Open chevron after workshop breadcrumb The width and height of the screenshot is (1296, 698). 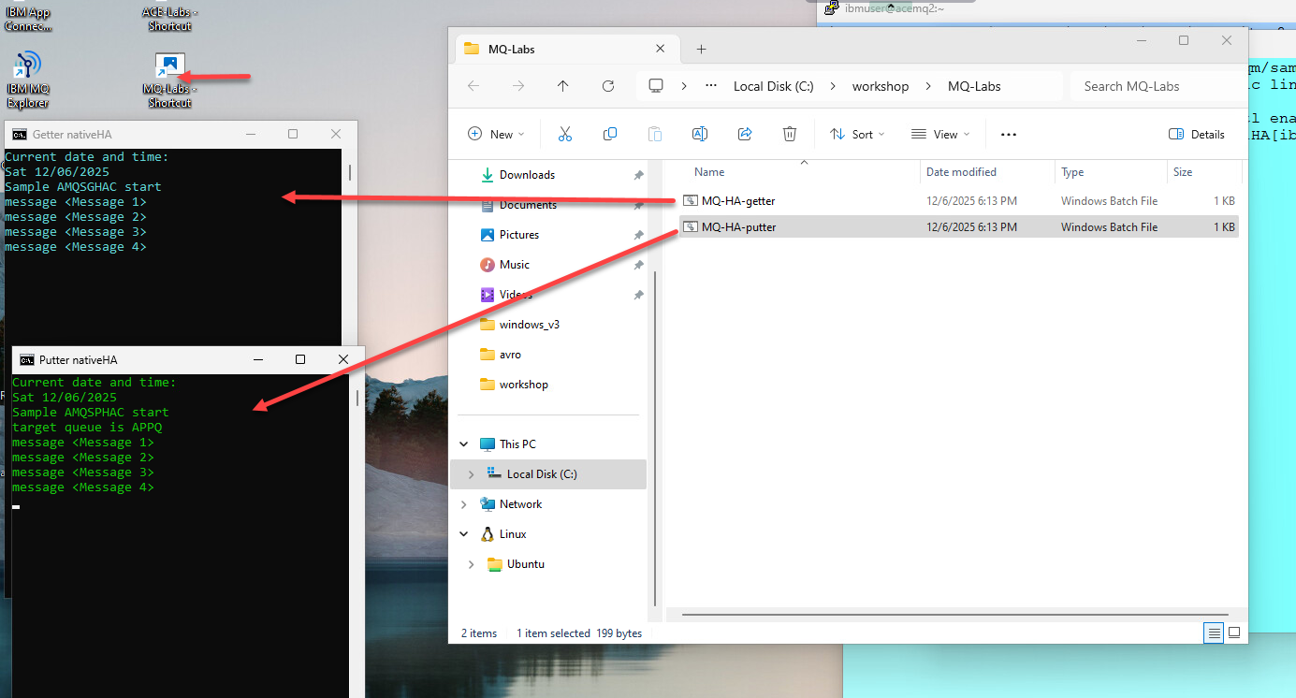(x=928, y=86)
